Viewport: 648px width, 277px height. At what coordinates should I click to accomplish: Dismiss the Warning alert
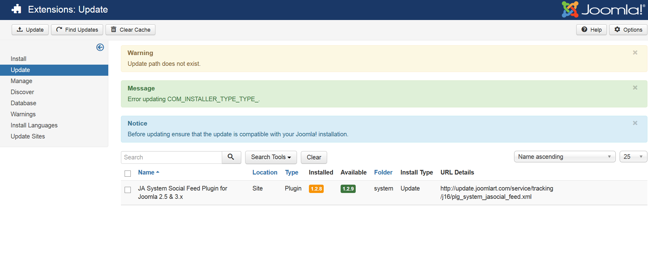[635, 53]
